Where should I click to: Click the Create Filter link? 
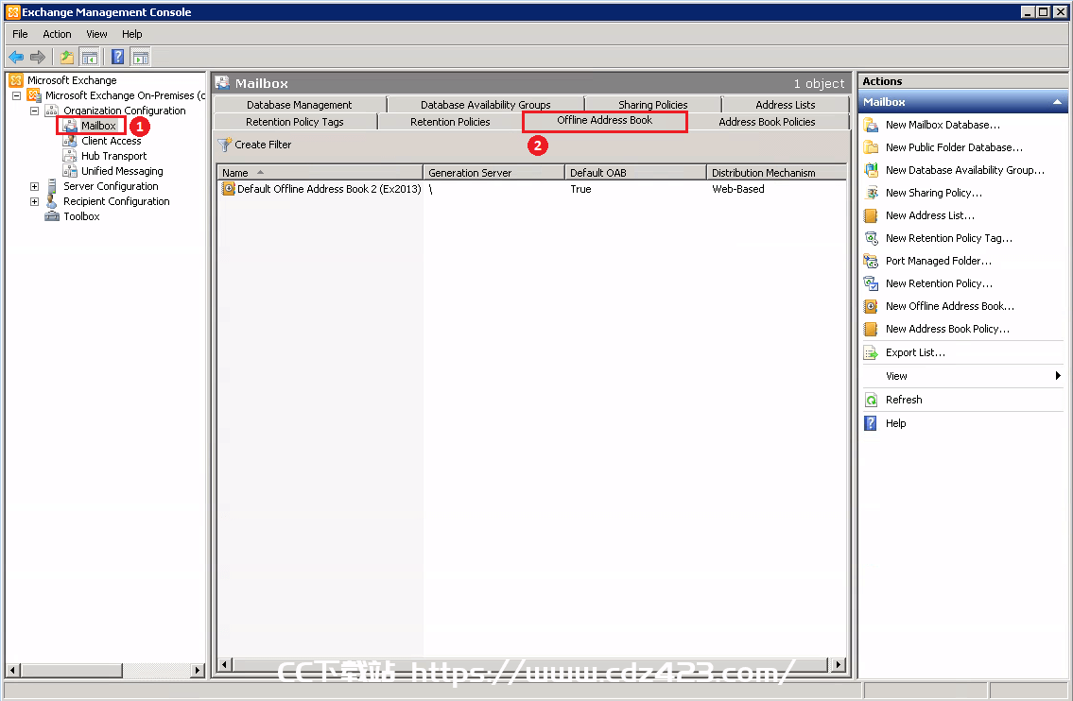[x=263, y=145]
